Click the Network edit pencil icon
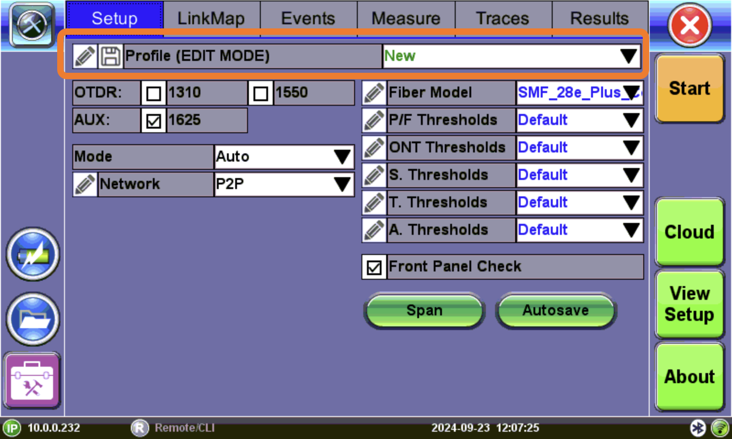Screen dimensions: 732x439 (x=85, y=184)
